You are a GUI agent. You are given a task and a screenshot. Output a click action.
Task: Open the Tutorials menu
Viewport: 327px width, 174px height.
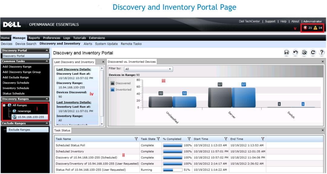coord(79,38)
